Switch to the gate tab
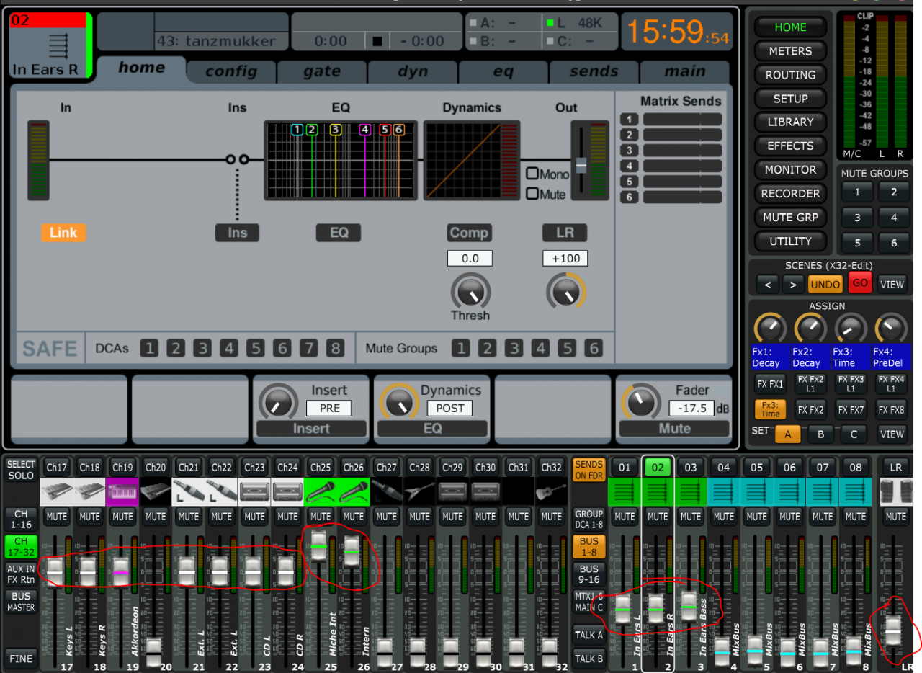This screenshot has height=673, width=922. (322, 71)
